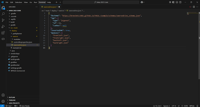Open the Go menu
Viewport: 200px width, 107px height.
pyautogui.click(x=31, y=2)
